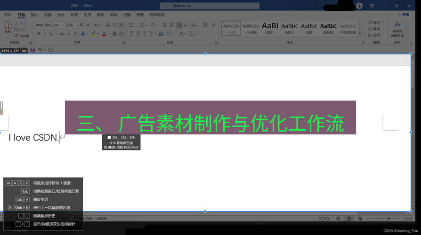
Task: Open the numbered list dropdown arrow
Action: 147,25
